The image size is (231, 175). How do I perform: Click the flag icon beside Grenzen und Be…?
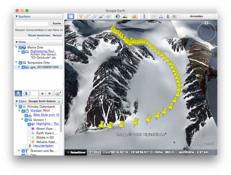(27, 151)
